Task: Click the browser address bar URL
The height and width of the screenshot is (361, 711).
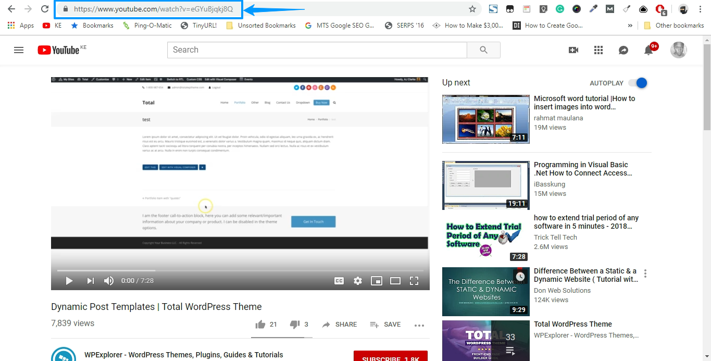Action: pyautogui.click(x=153, y=9)
